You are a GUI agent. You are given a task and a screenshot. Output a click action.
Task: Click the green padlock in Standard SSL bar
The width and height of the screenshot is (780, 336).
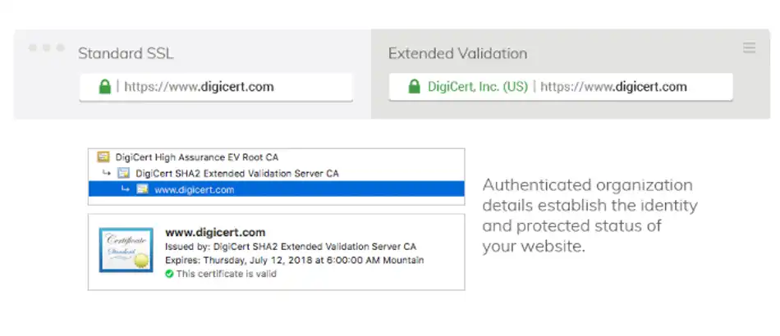(x=104, y=86)
